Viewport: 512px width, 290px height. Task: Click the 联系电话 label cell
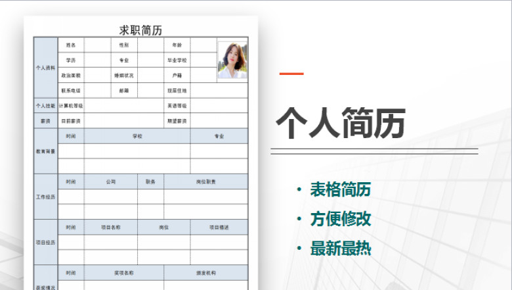point(71,90)
